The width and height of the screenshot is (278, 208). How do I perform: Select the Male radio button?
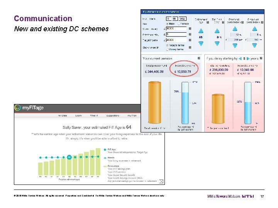(167, 24)
